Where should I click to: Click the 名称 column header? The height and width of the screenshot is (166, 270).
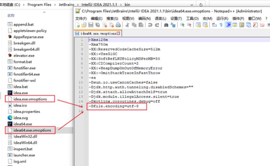(11, 15)
